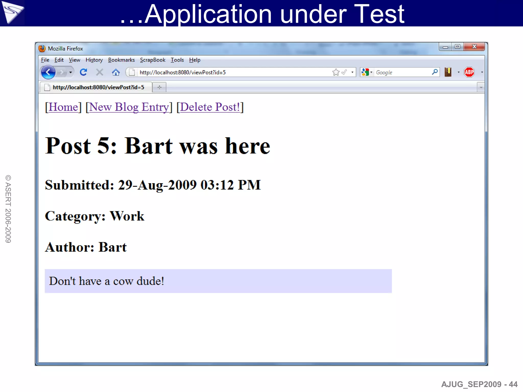Click the 'Don't have a cow dude!' text
The height and width of the screenshot is (392, 523).
(x=106, y=281)
